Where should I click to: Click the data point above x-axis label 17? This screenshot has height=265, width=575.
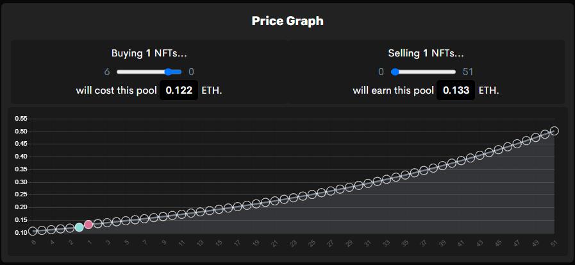[238, 206]
